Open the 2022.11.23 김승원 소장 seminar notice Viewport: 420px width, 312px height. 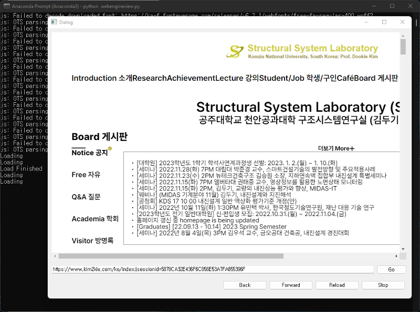click(x=261, y=176)
